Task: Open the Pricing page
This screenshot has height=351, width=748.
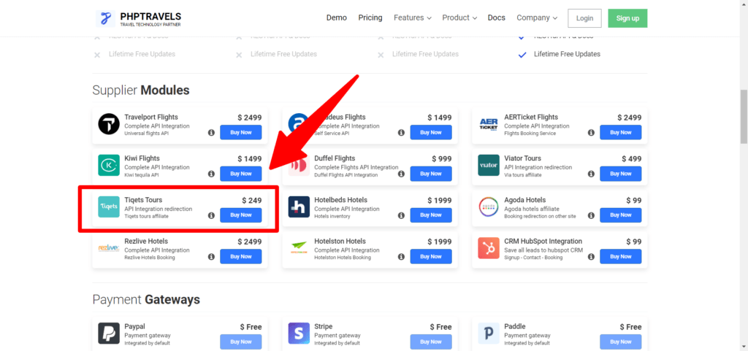Action: pyautogui.click(x=370, y=18)
